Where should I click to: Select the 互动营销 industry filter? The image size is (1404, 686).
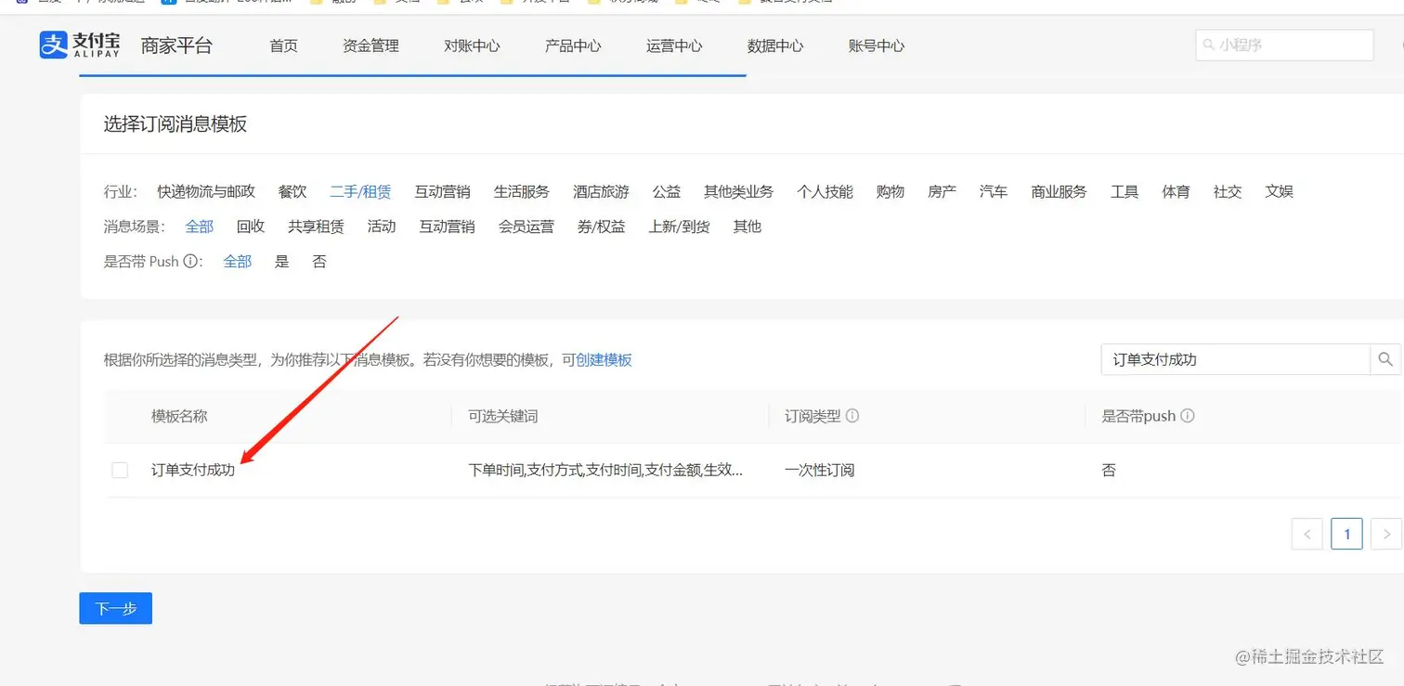tap(442, 191)
